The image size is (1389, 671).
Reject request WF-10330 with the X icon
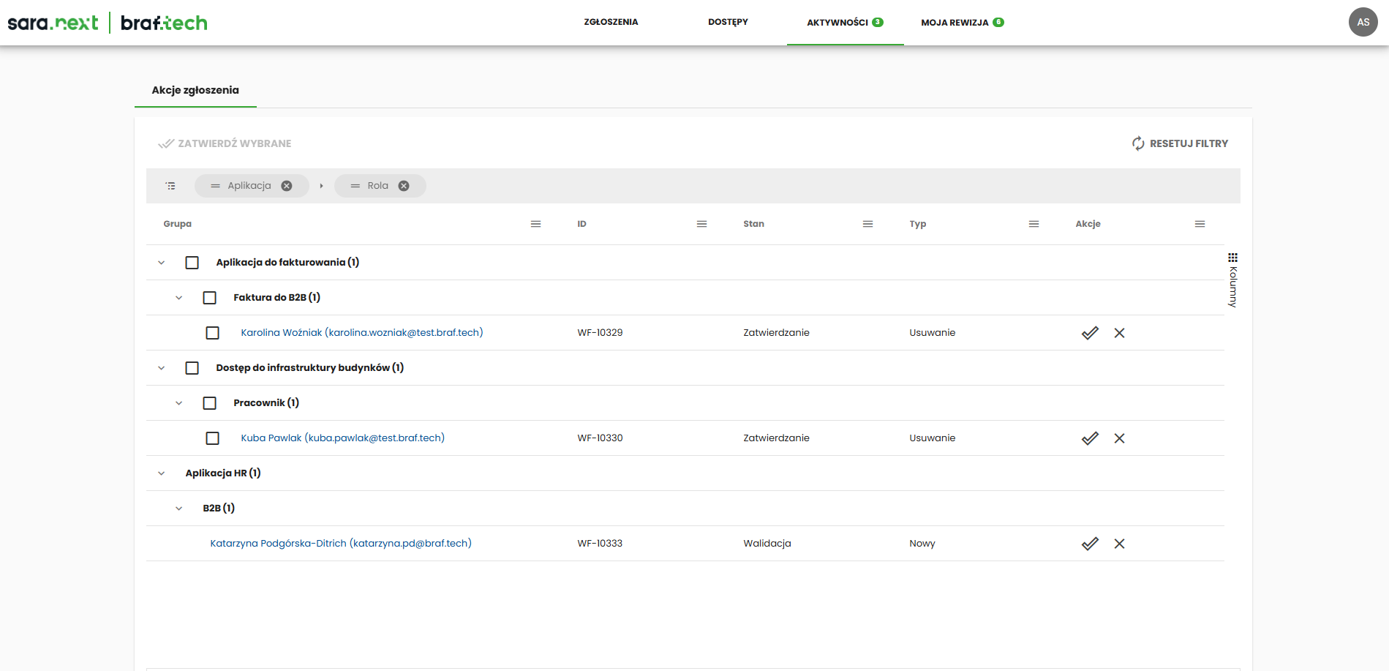click(x=1119, y=438)
